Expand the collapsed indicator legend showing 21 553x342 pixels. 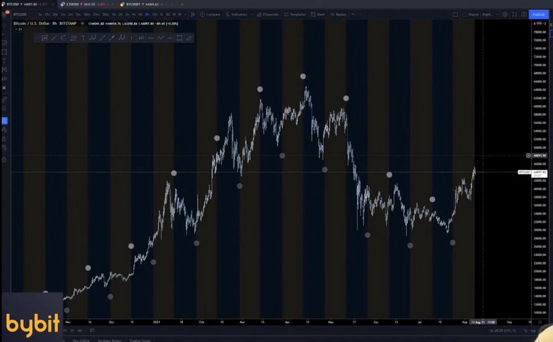(x=18, y=29)
